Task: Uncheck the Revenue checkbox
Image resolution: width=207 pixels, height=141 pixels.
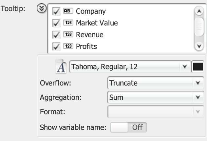Action: click(56, 35)
